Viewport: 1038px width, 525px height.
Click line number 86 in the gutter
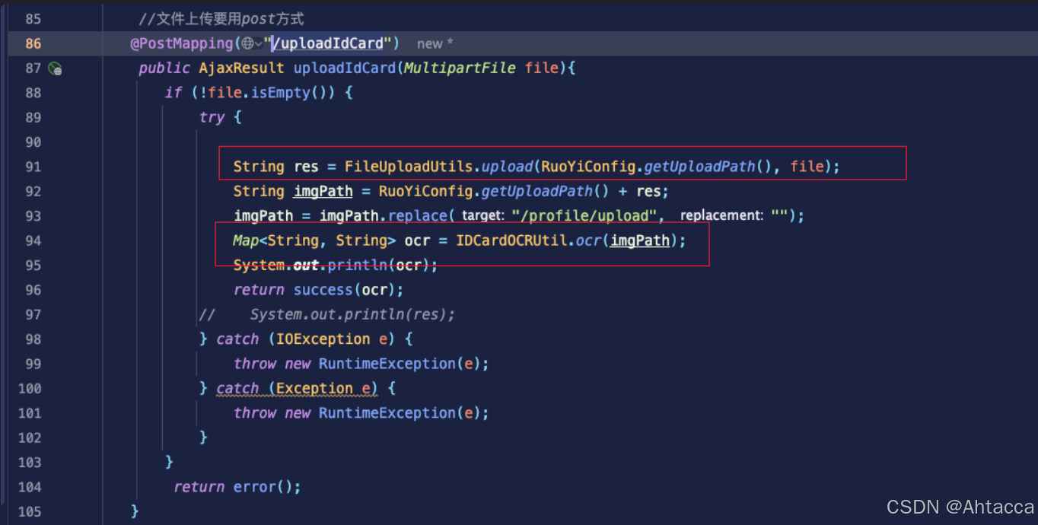pos(33,43)
